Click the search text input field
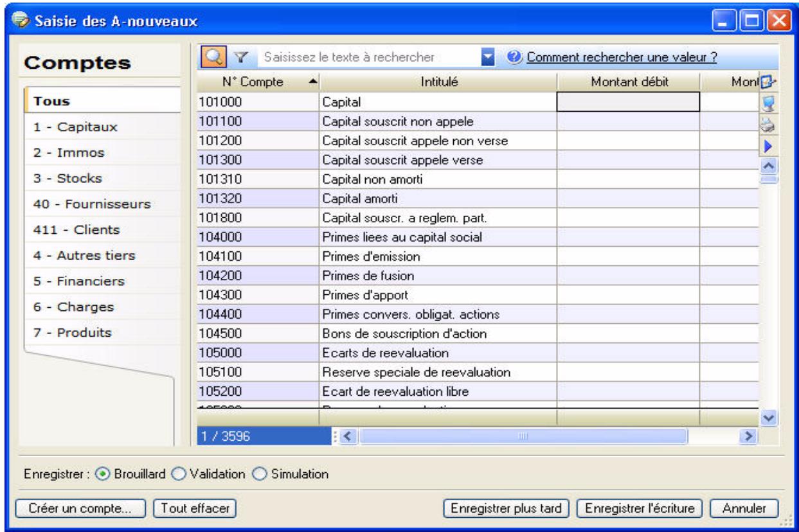 (368, 58)
